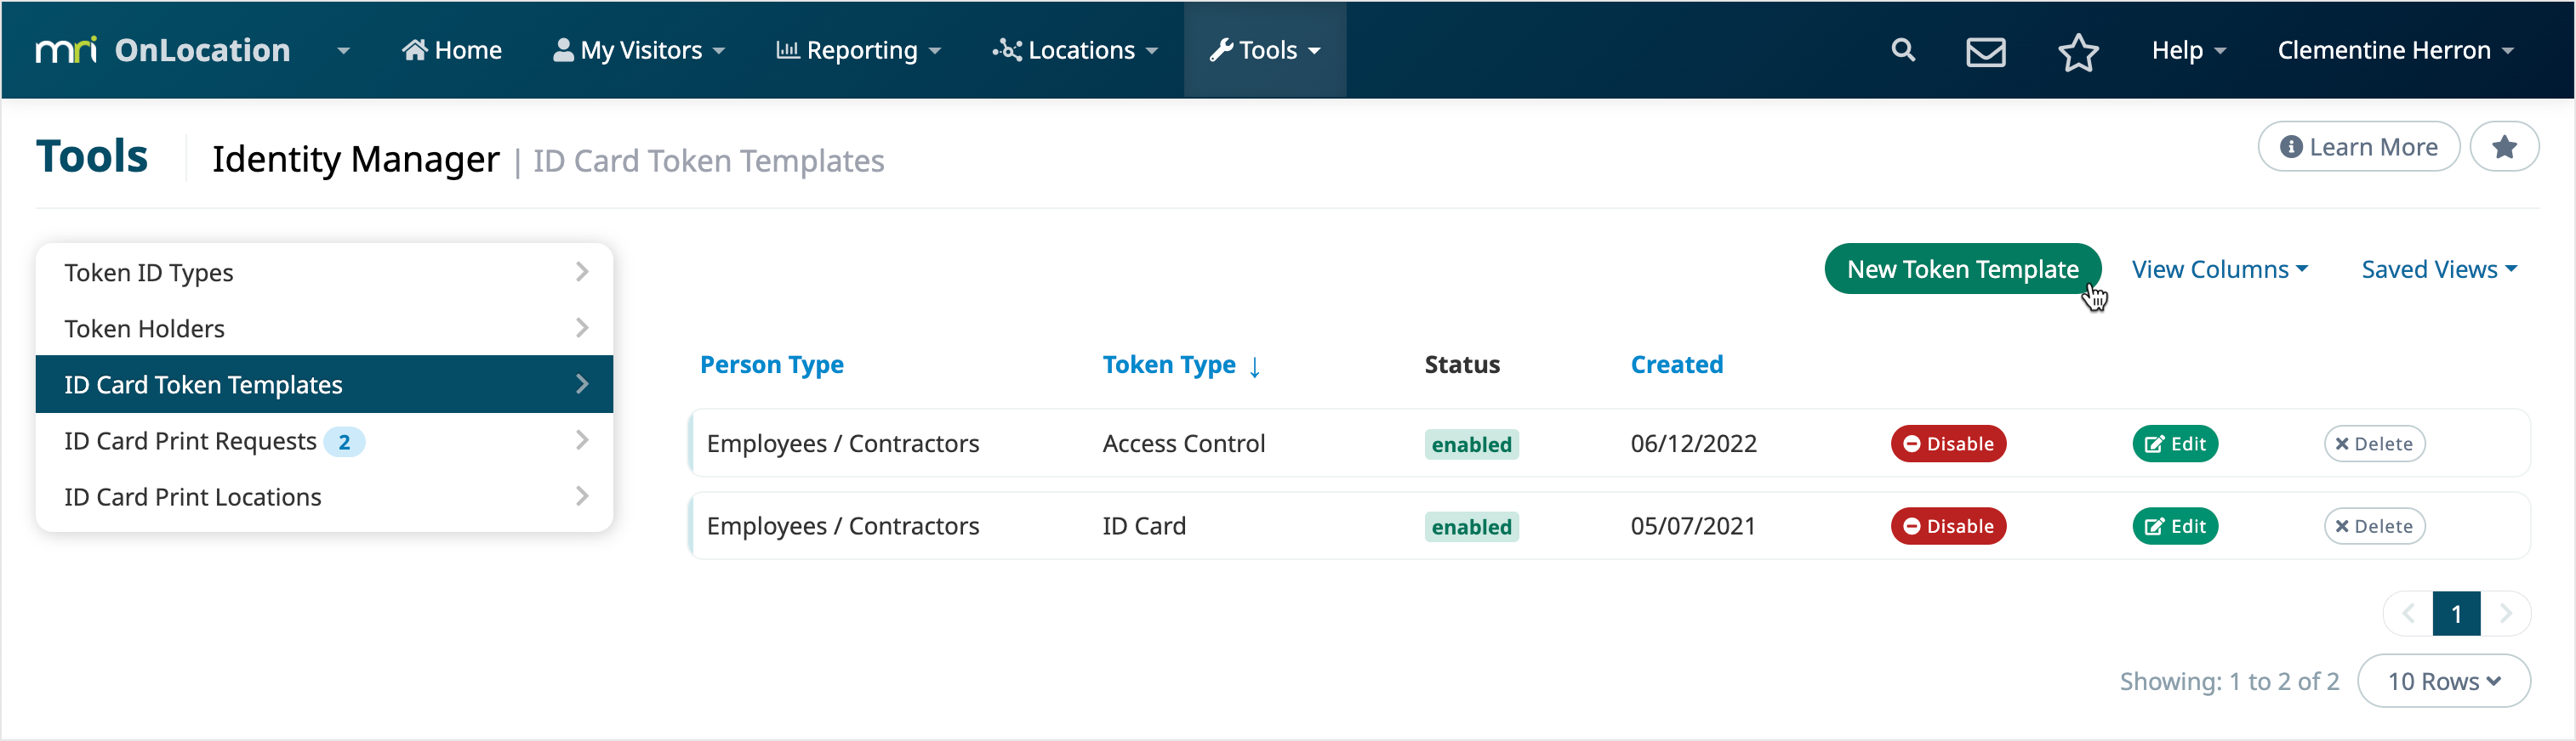The height and width of the screenshot is (741, 2576).
Task: Open Clementine Herron user menu
Action: [x=2395, y=50]
